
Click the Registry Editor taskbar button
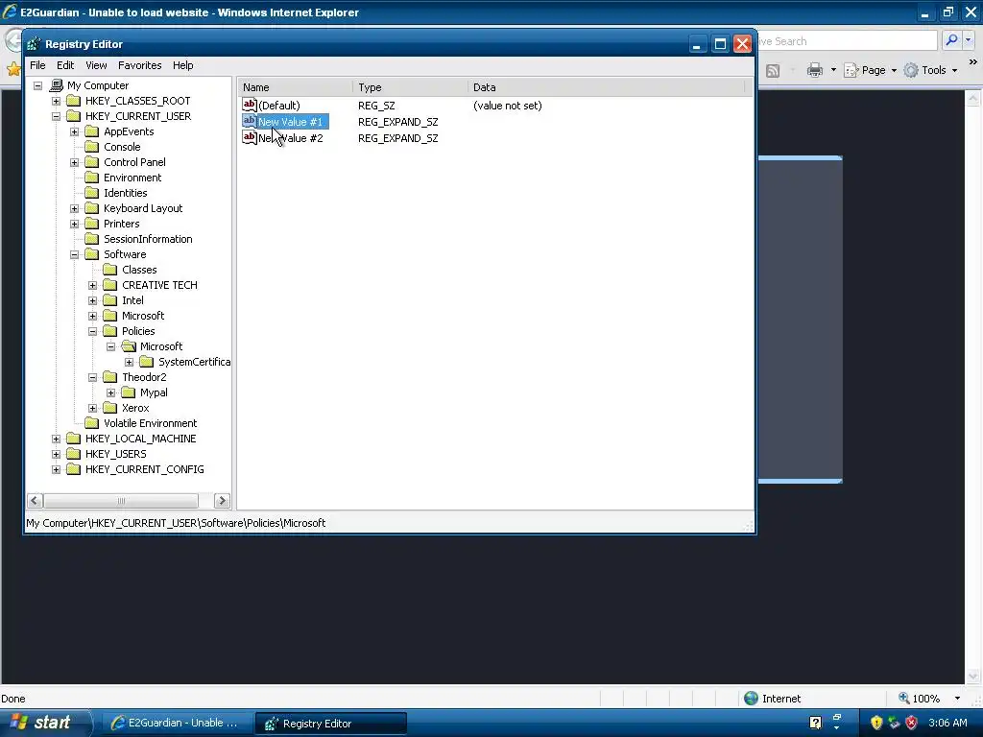tap(330, 724)
